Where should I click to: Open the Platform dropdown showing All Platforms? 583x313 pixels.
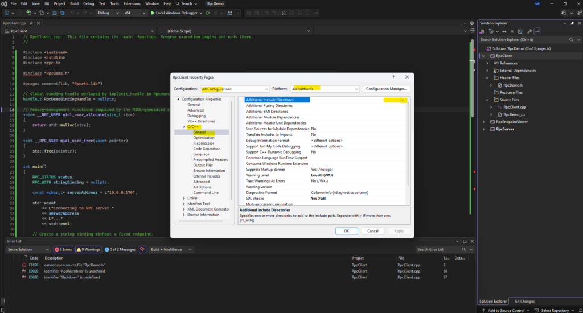(x=325, y=89)
